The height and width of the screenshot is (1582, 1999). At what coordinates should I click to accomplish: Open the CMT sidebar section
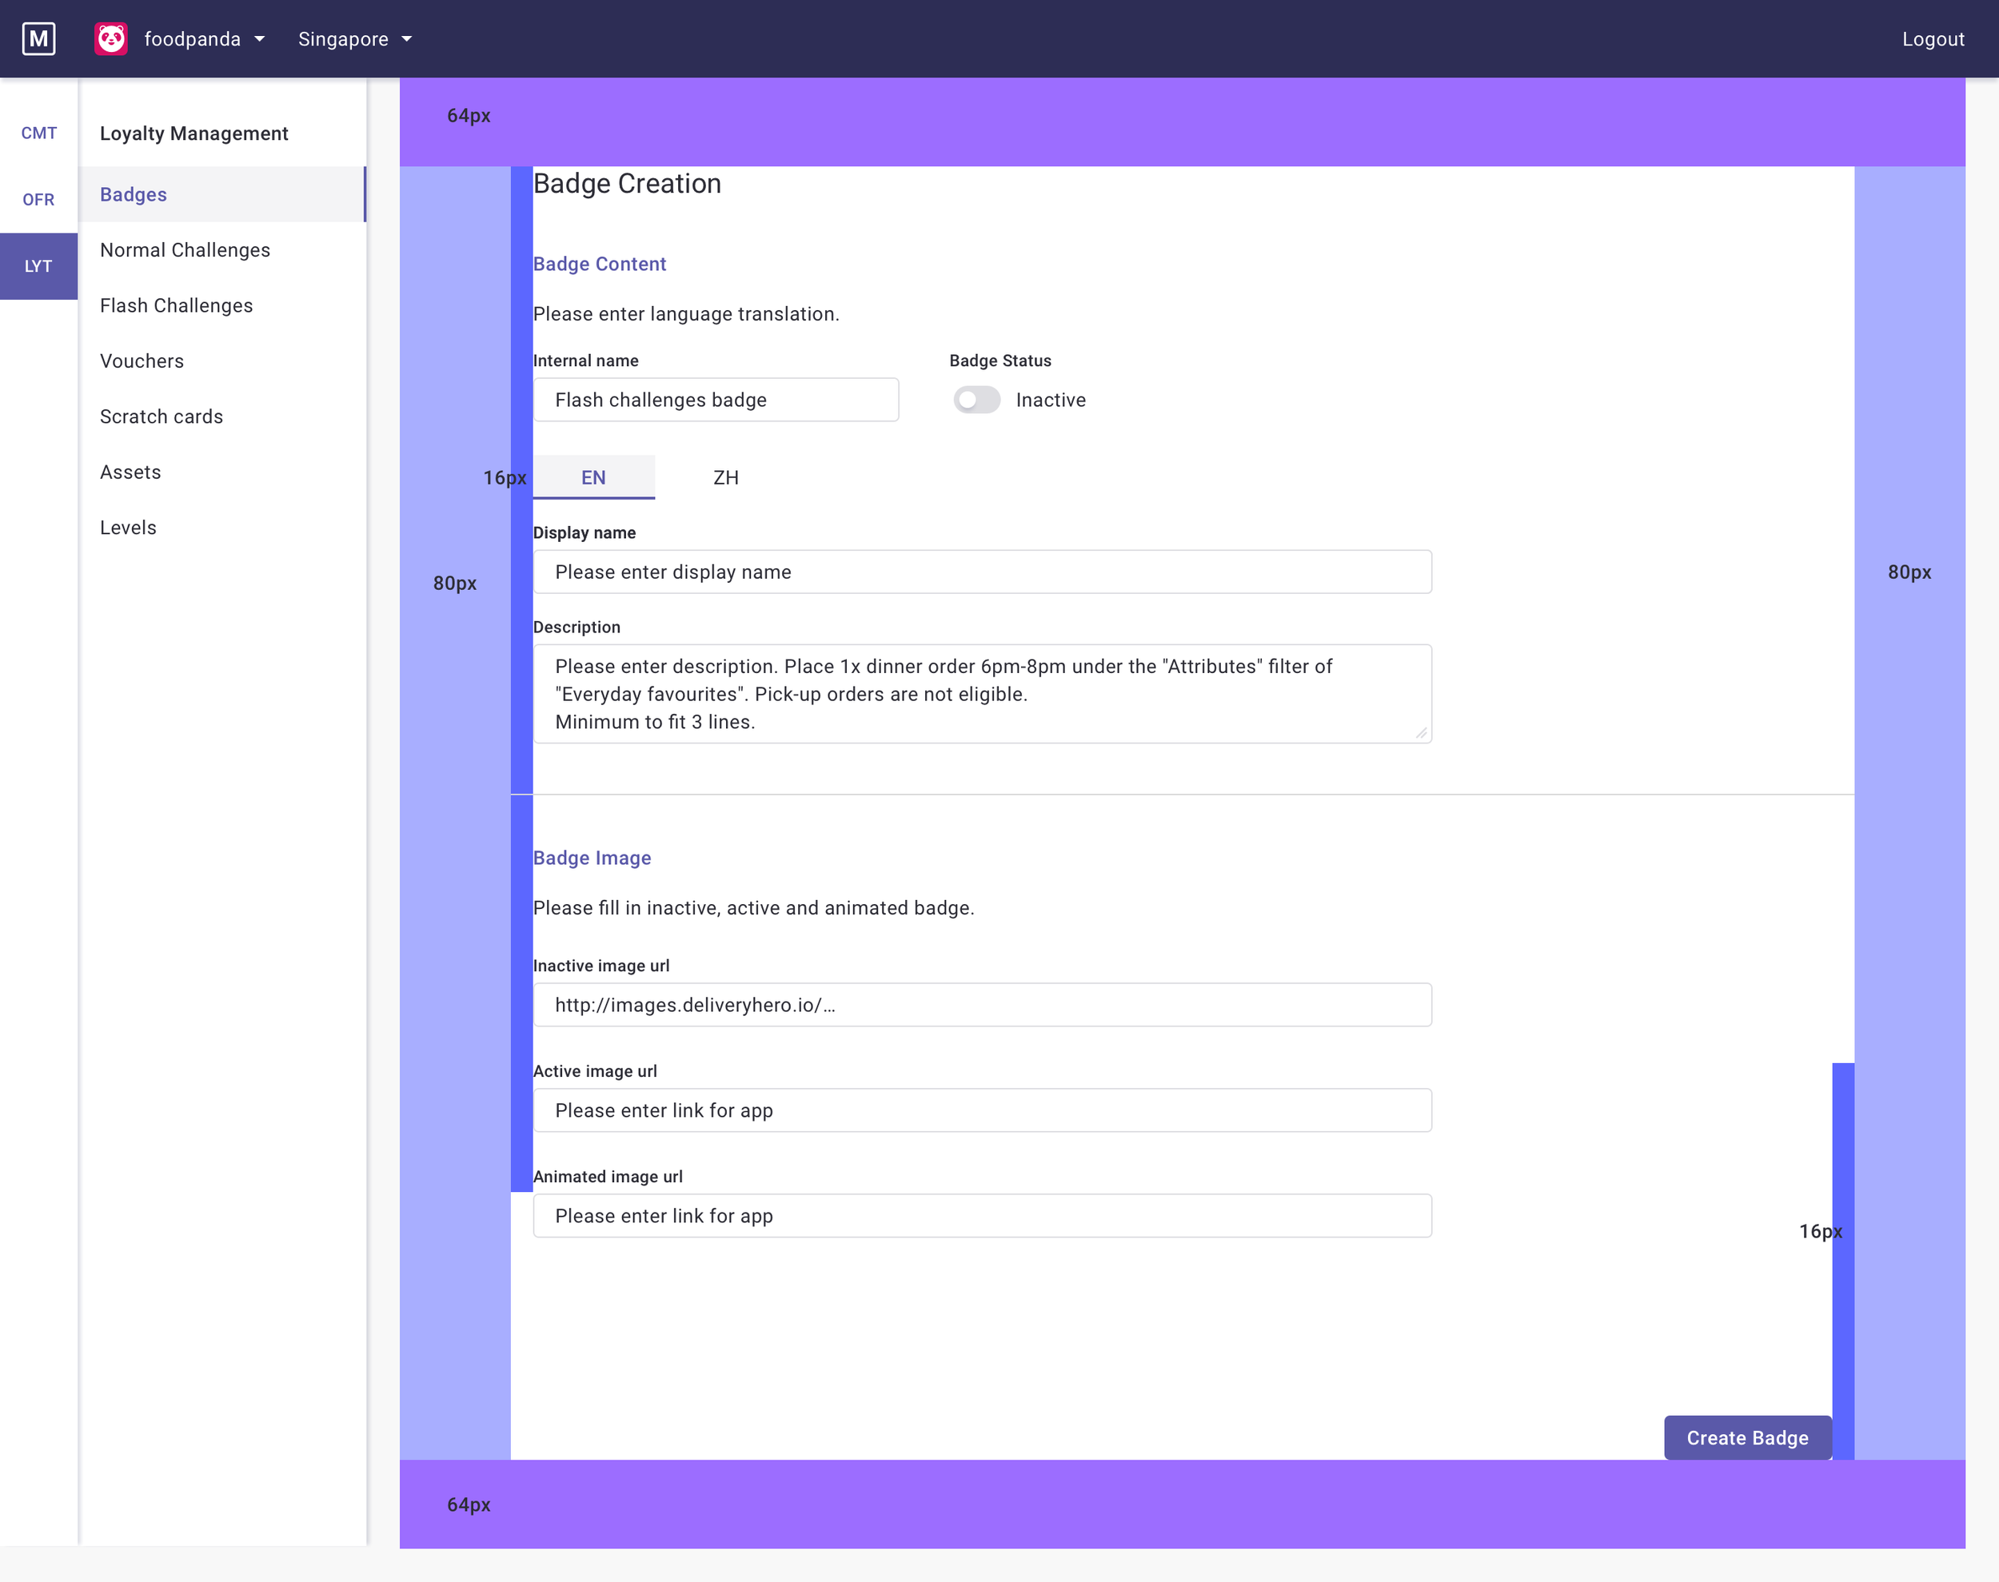[x=39, y=133]
